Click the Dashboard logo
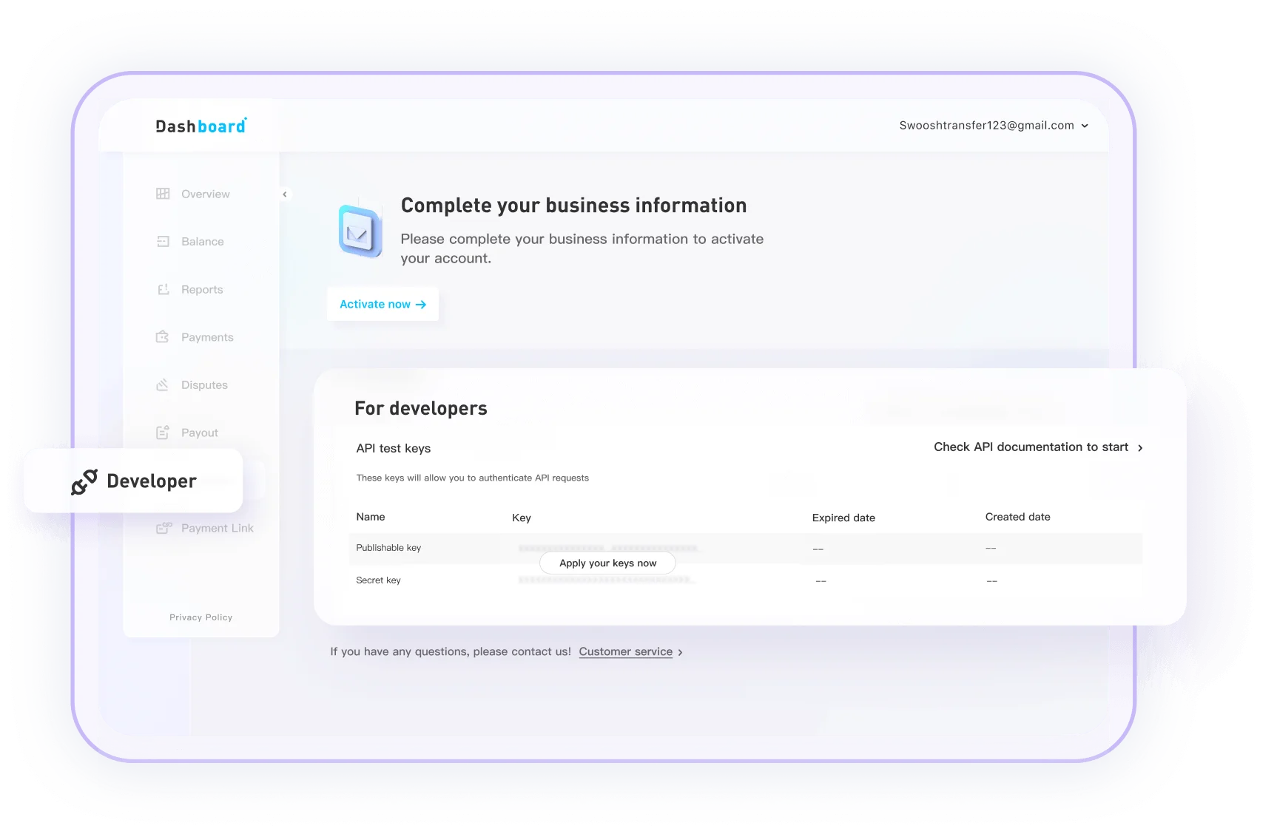 pos(201,126)
